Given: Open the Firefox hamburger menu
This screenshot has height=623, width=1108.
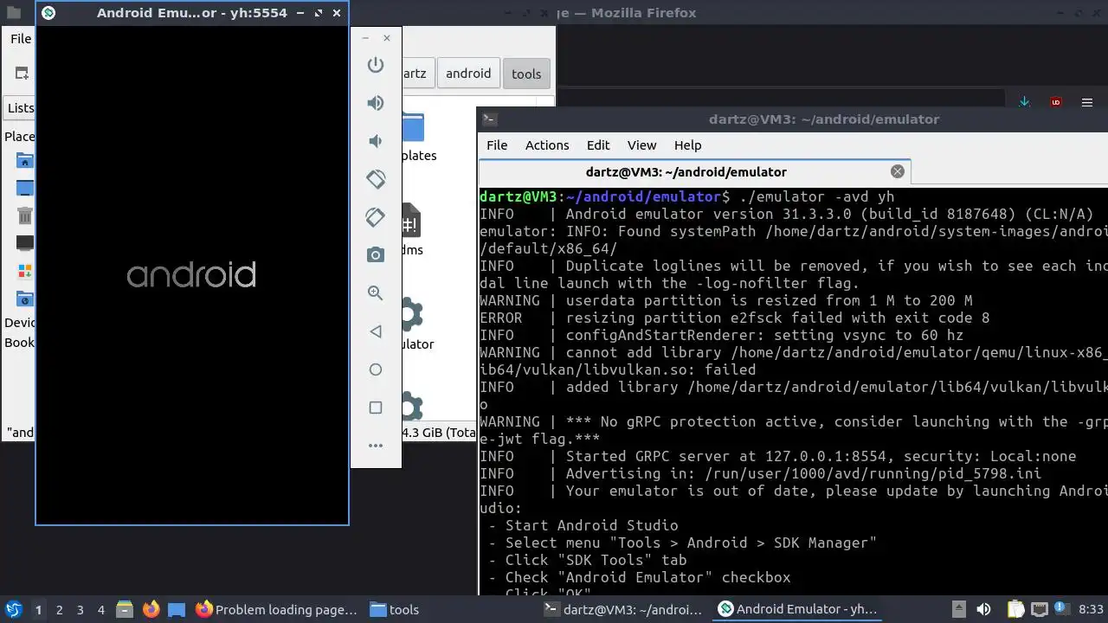Looking at the screenshot, I should pos(1087,102).
